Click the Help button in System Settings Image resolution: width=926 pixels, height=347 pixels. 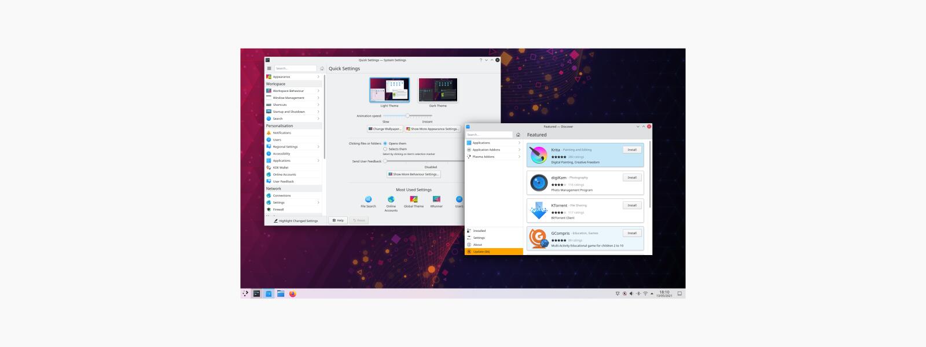[x=338, y=220]
